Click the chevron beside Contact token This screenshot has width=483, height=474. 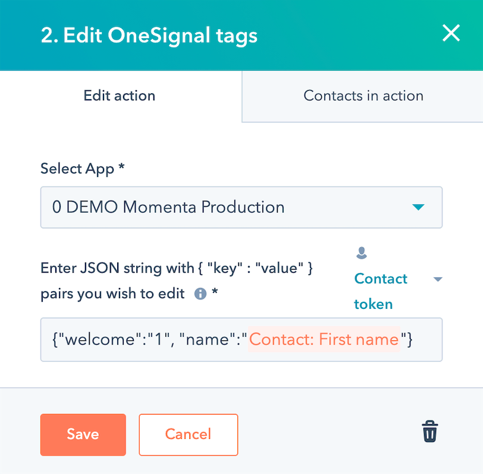pos(438,279)
